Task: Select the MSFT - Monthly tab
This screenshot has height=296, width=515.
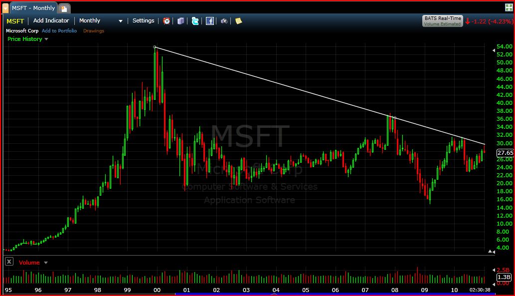Action: (33, 8)
